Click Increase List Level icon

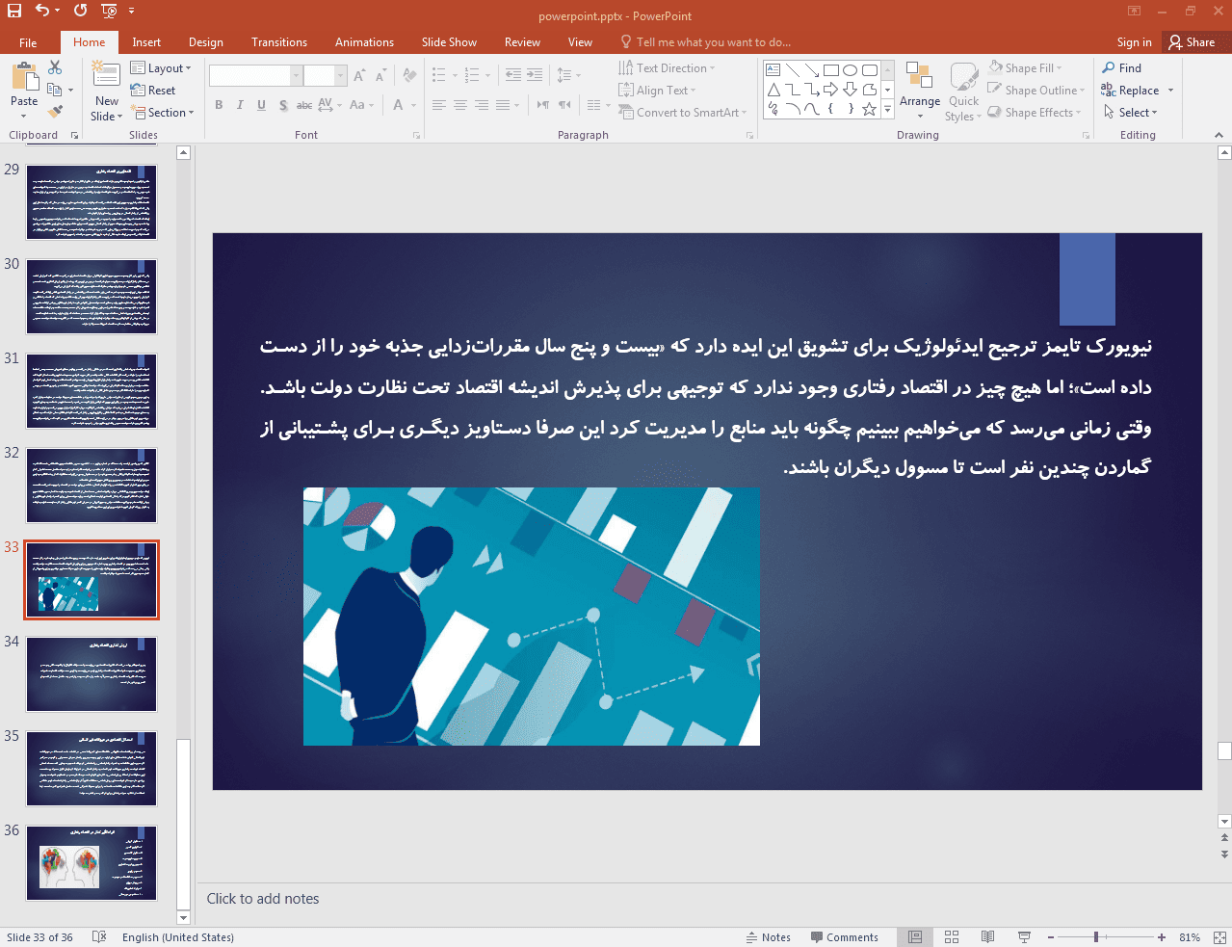point(535,75)
